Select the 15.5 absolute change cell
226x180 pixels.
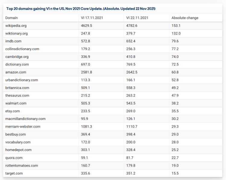(x=175, y=173)
